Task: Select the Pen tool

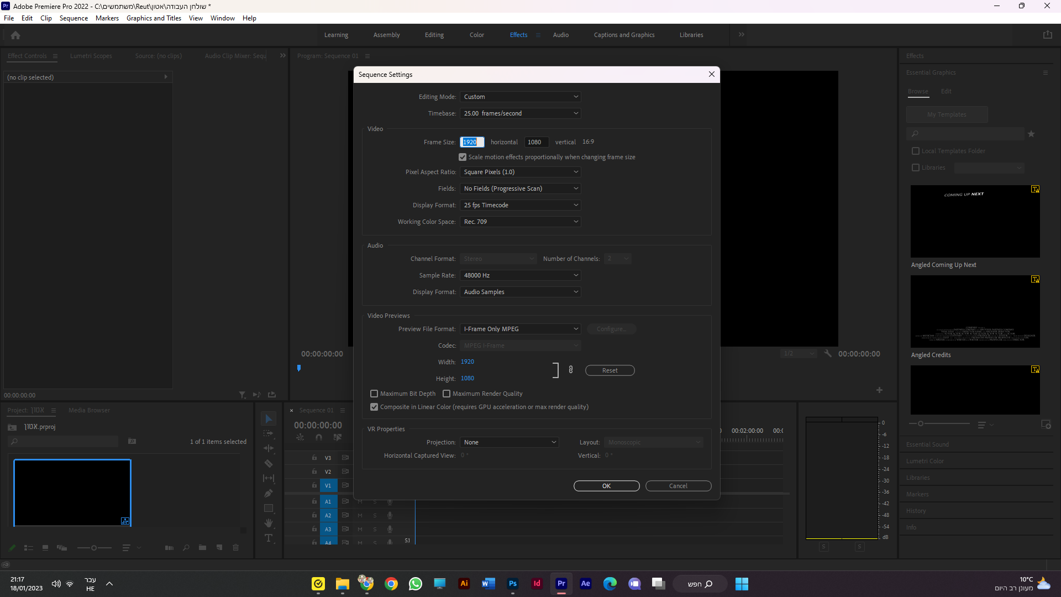Action: pyautogui.click(x=269, y=493)
